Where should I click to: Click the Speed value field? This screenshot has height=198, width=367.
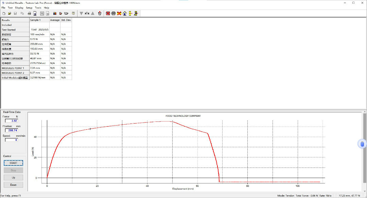(x=12, y=140)
